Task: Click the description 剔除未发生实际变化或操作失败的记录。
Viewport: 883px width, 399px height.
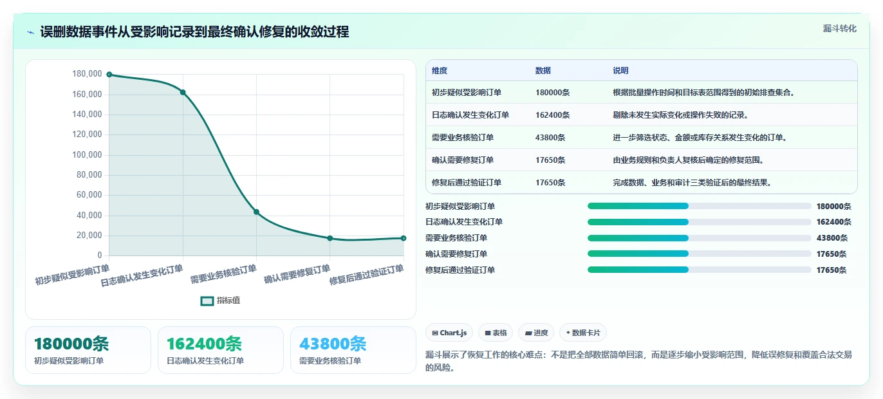Action: (680, 115)
